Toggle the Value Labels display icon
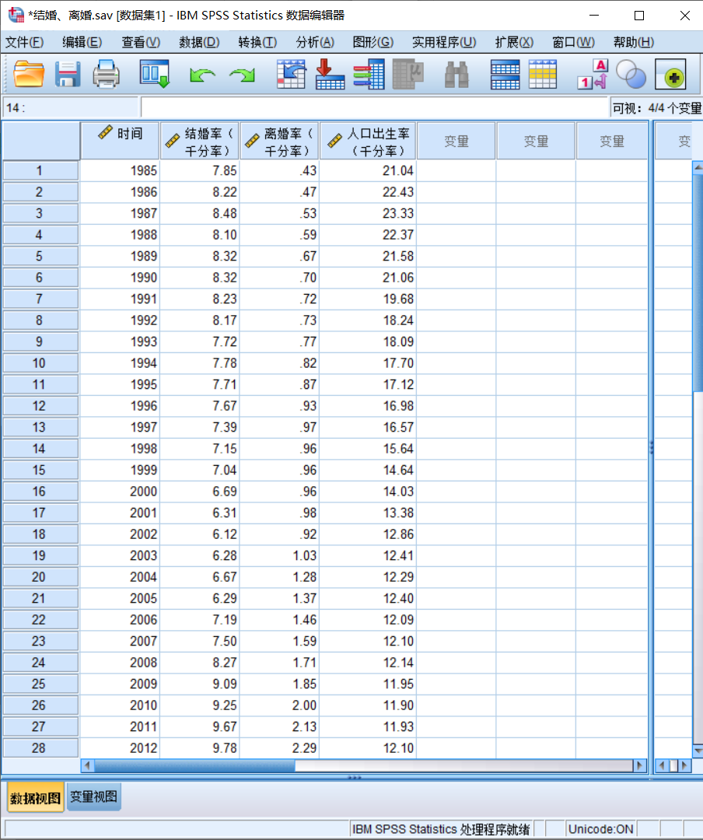This screenshot has height=840, width=703. click(x=593, y=75)
